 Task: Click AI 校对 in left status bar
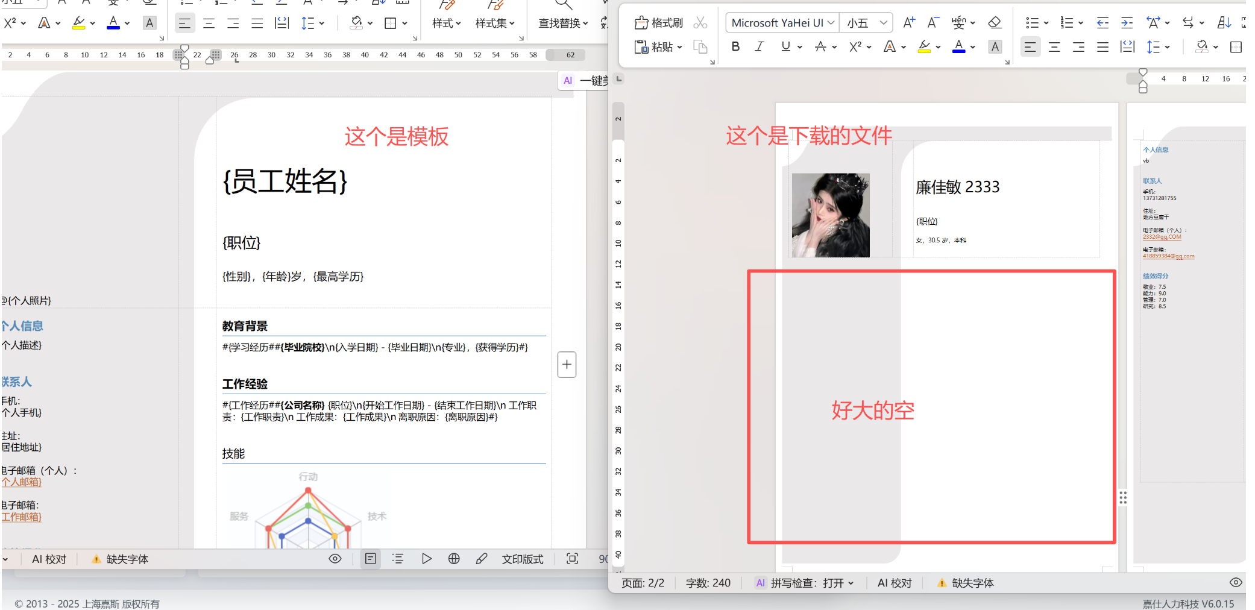[49, 559]
